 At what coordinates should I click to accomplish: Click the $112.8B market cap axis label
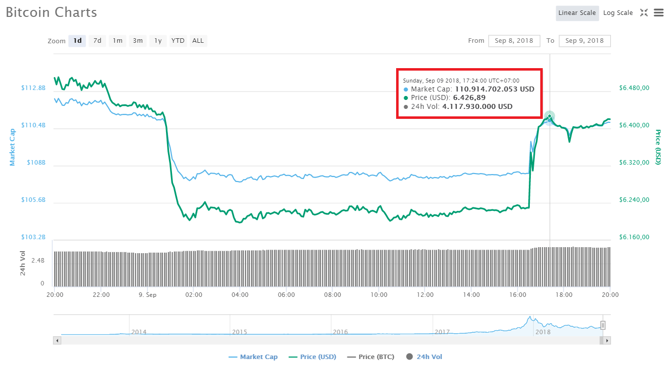[x=33, y=88]
